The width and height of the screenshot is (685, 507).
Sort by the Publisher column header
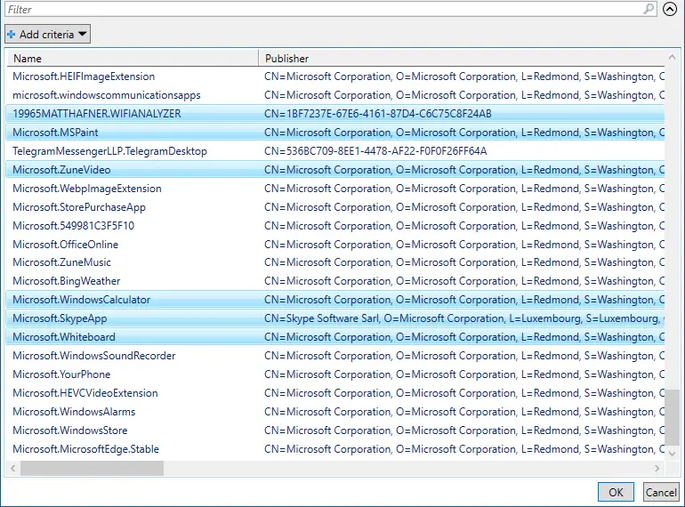[462, 58]
